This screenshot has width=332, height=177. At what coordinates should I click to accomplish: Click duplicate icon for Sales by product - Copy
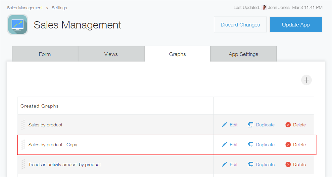coord(251,145)
